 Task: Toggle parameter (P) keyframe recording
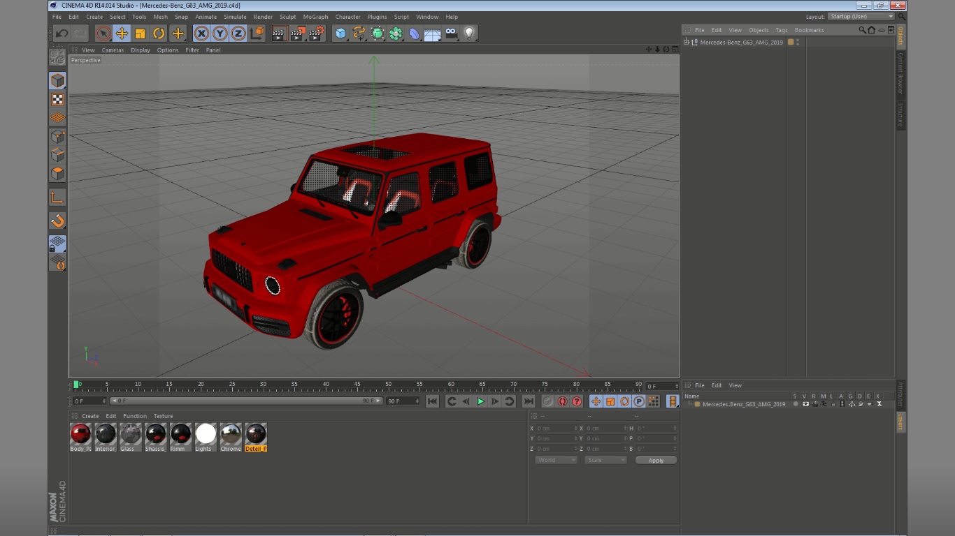[x=639, y=401]
